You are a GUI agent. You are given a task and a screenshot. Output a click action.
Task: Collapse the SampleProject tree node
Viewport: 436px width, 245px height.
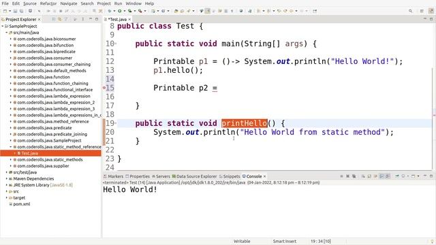3,26
